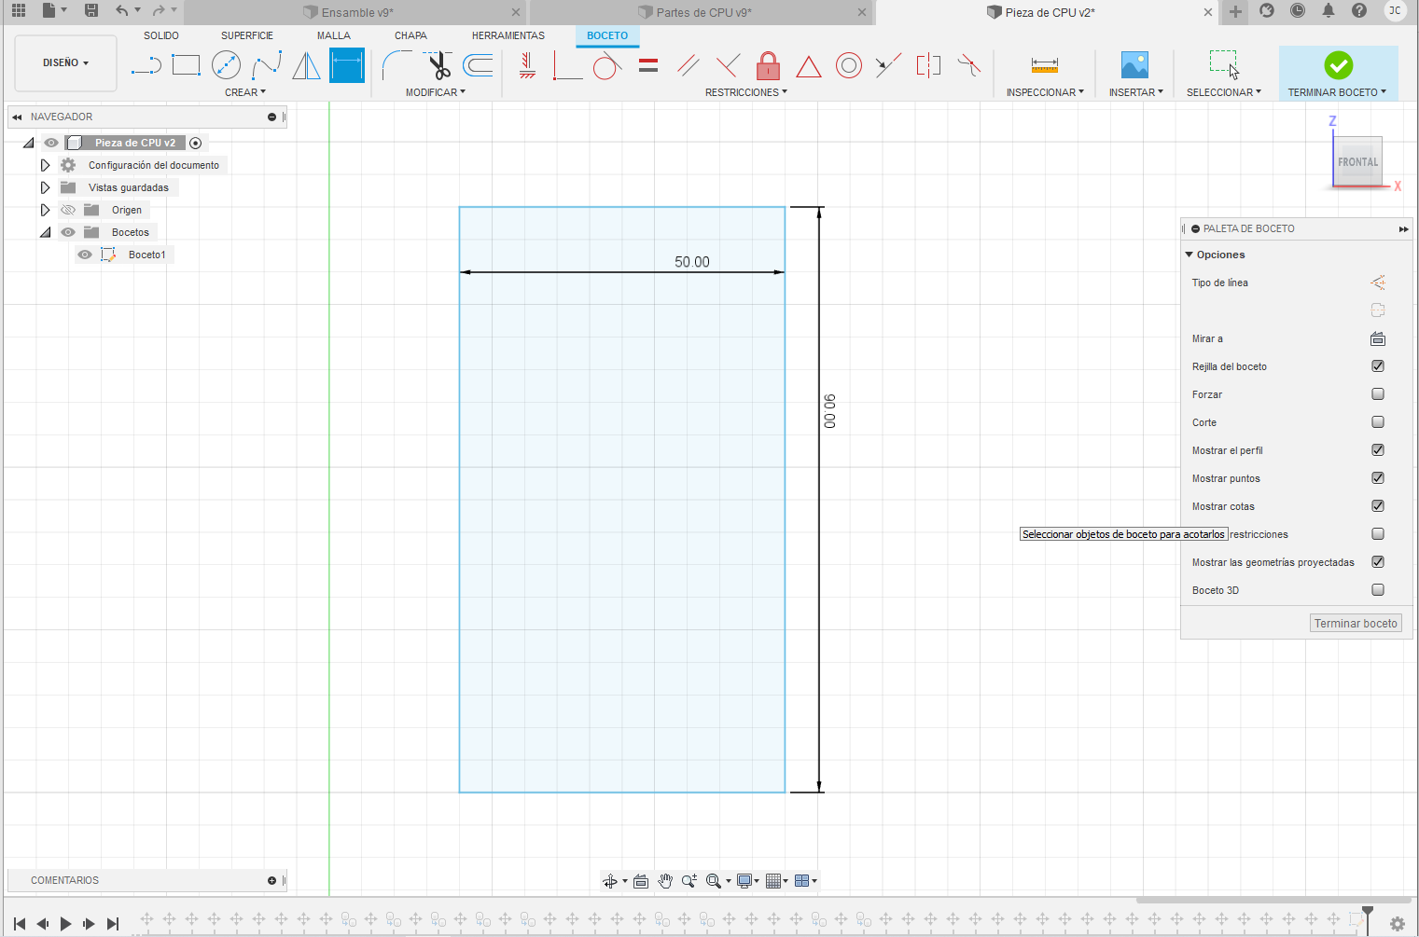Toggle the Mostrar cotas checkbox
1419x937 pixels.
coord(1378,506)
